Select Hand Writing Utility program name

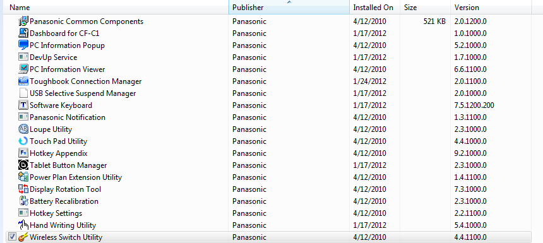point(63,225)
